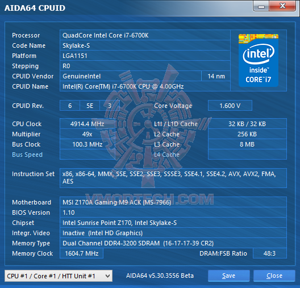The height and width of the screenshot is (288, 300).
Task: Click the Memory Clock label
Action: point(32,253)
